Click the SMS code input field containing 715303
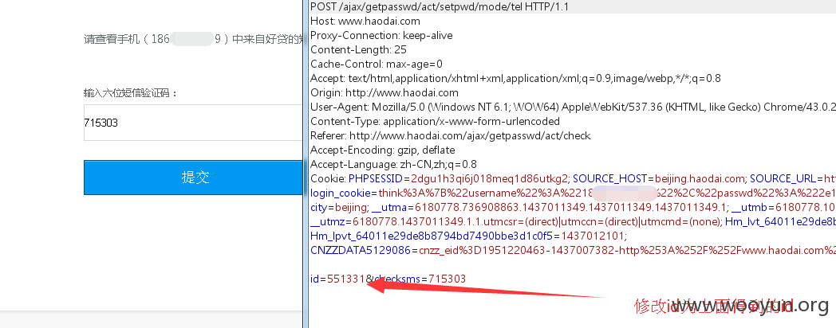836x328 pixels. click(193, 123)
